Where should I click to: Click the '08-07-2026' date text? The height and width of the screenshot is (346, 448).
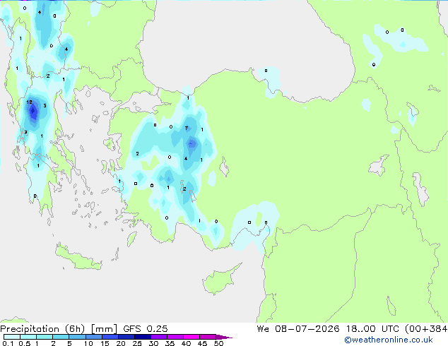click(x=307, y=329)
